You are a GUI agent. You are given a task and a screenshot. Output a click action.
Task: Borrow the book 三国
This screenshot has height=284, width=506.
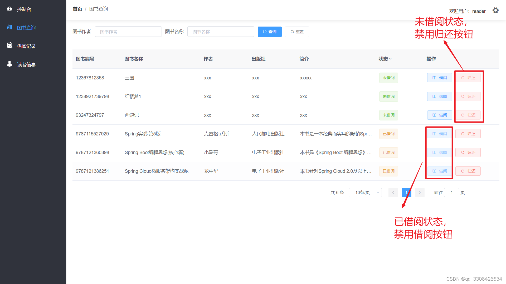tap(440, 78)
